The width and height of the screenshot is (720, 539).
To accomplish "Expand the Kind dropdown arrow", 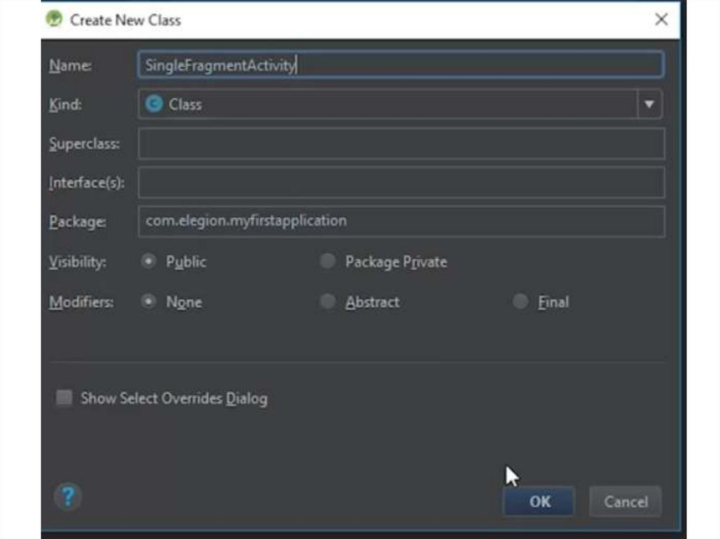I will (x=649, y=104).
